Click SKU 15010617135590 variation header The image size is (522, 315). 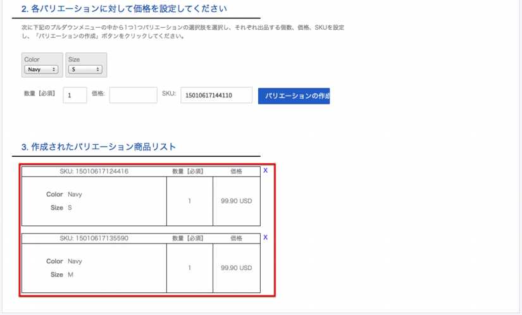point(94,238)
